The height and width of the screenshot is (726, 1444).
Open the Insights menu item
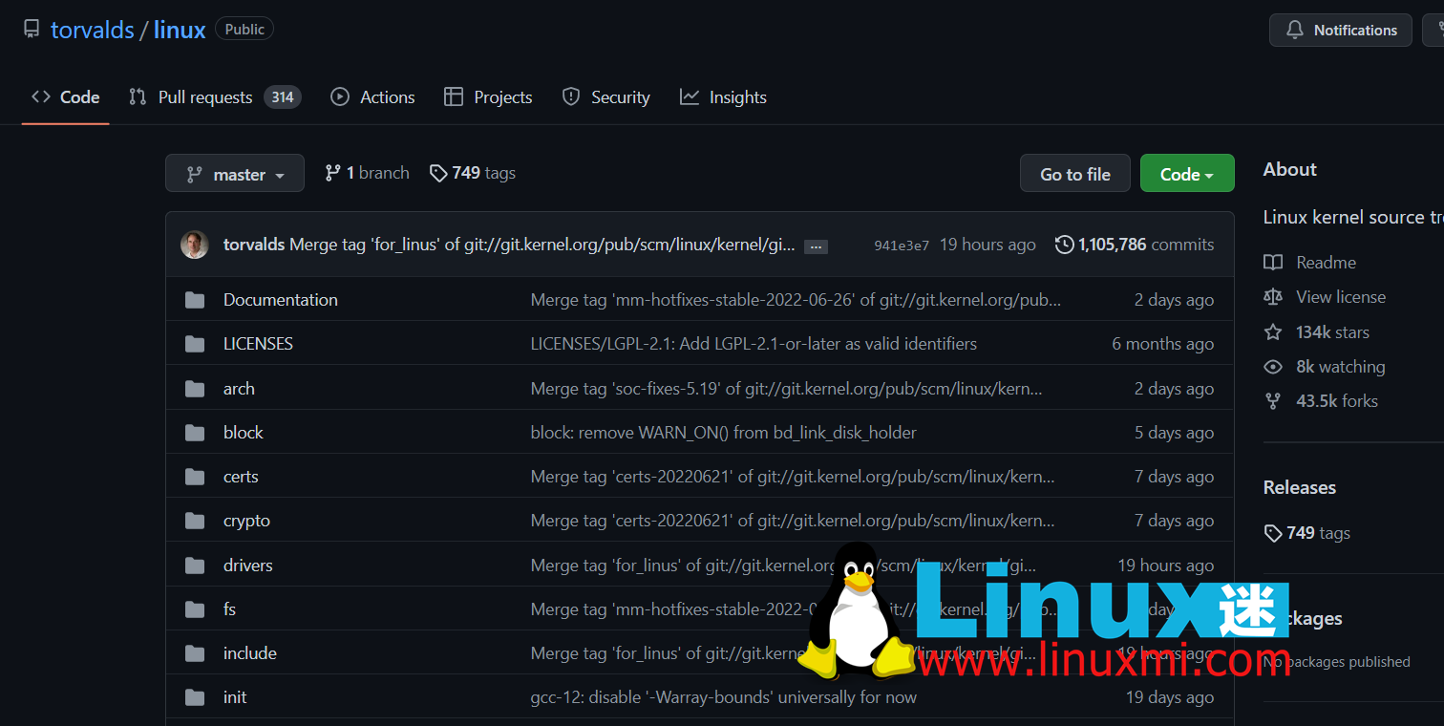click(x=723, y=96)
